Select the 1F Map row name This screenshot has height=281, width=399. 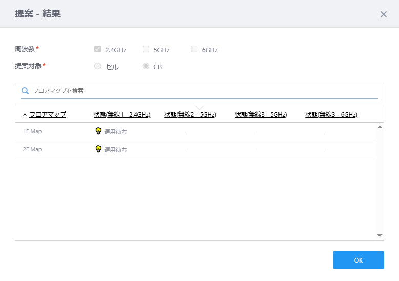tap(32, 131)
